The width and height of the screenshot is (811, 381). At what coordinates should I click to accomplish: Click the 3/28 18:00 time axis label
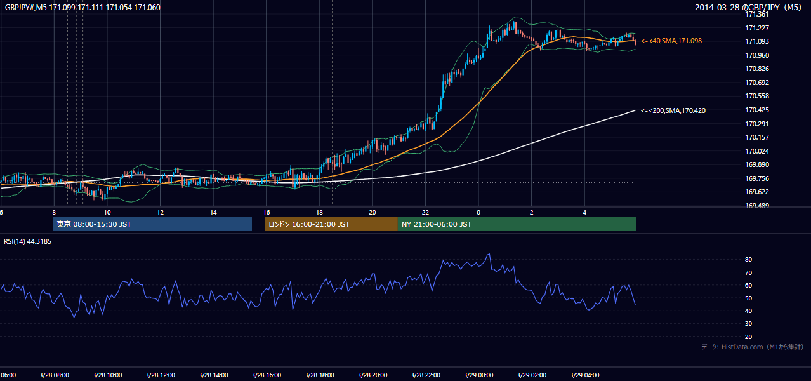tap(319, 375)
